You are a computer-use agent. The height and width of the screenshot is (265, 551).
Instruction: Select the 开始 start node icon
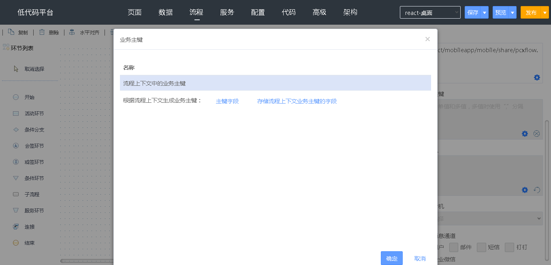(x=16, y=97)
